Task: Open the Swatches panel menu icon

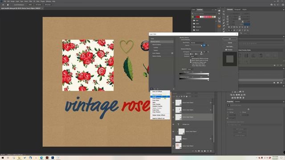Action: point(216,10)
